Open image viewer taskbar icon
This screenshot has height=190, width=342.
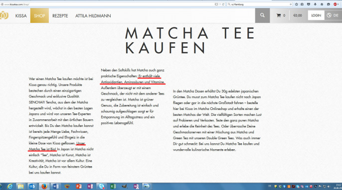pos(147,187)
